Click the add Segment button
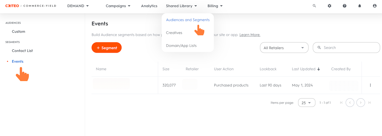This screenshot has width=382, height=136. [107, 48]
